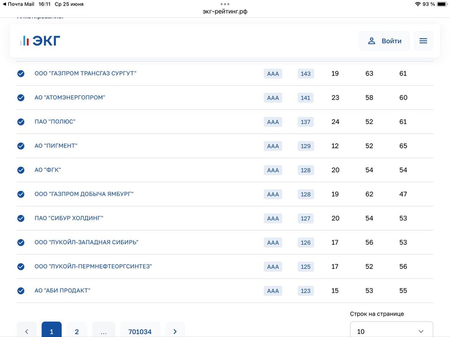Open ООО "ЛУКОЙЛ-ПЕРМНЕФТЕОРГСИНТЕЗ" link
Image resolution: width=450 pixels, height=337 pixels.
[x=93, y=266]
